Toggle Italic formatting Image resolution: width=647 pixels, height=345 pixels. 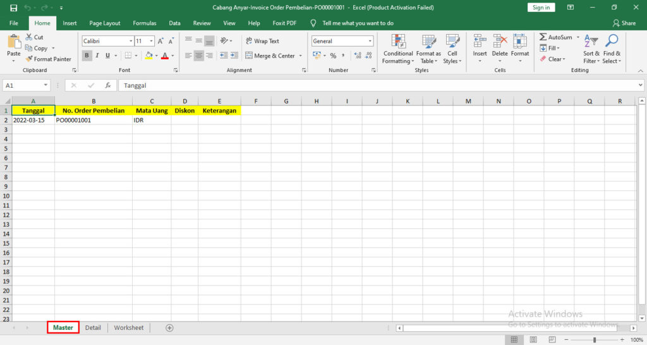(x=97, y=56)
